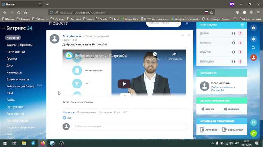Open the Firefox application menu
Image resolution: width=263 pixels, height=147 pixels.
coord(258,12)
